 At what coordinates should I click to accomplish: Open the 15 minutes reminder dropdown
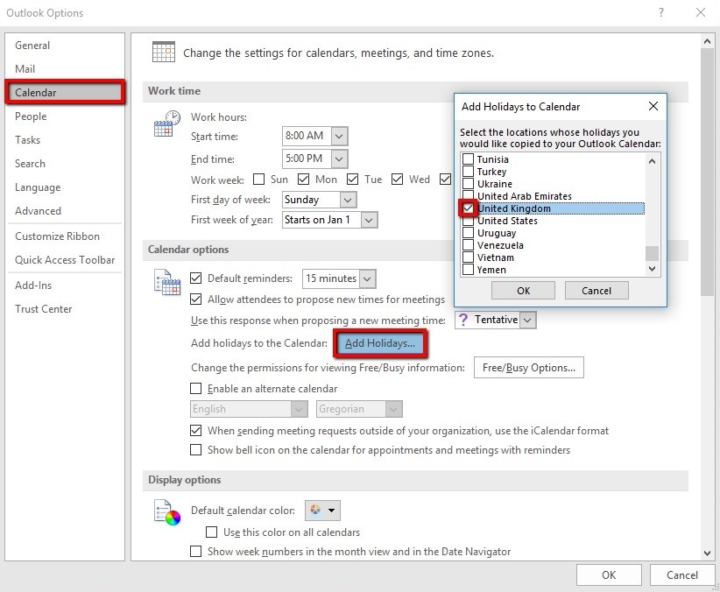pos(368,278)
